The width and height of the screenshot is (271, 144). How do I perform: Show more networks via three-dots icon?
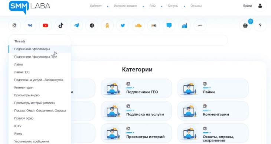click(200, 25)
